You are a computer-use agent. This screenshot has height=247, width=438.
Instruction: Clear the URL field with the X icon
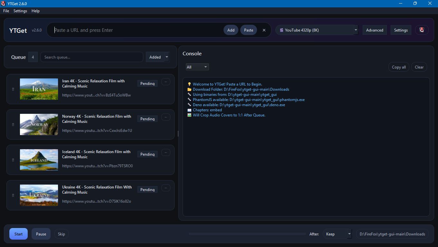coord(264,30)
